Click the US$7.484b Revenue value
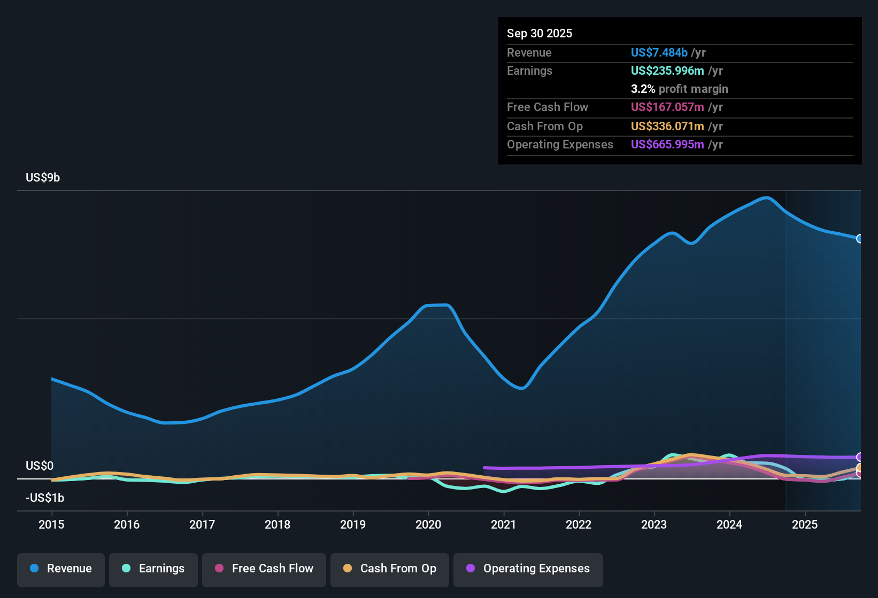 (x=659, y=52)
